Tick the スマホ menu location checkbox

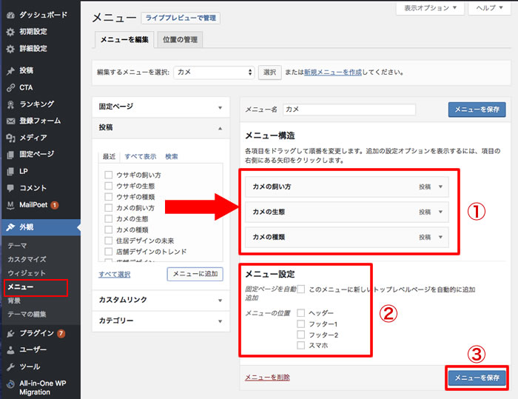pyautogui.click(x=300, y=345)
